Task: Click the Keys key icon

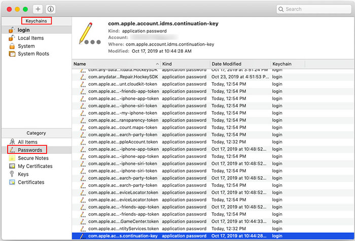Action: tap(12, 174)
